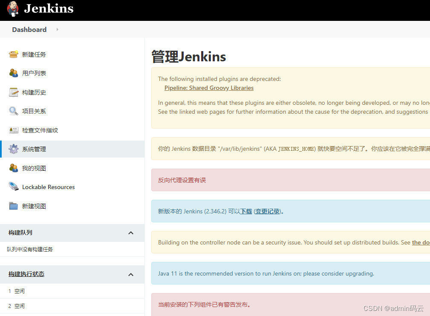Open the 变更记录 changelog link
The image size is (430, 316).
266,211
